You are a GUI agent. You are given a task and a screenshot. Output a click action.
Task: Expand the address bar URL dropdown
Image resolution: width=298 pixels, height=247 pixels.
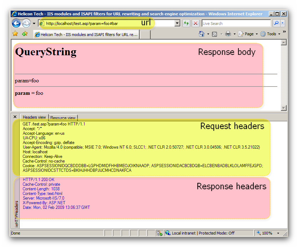click(177, 24)
